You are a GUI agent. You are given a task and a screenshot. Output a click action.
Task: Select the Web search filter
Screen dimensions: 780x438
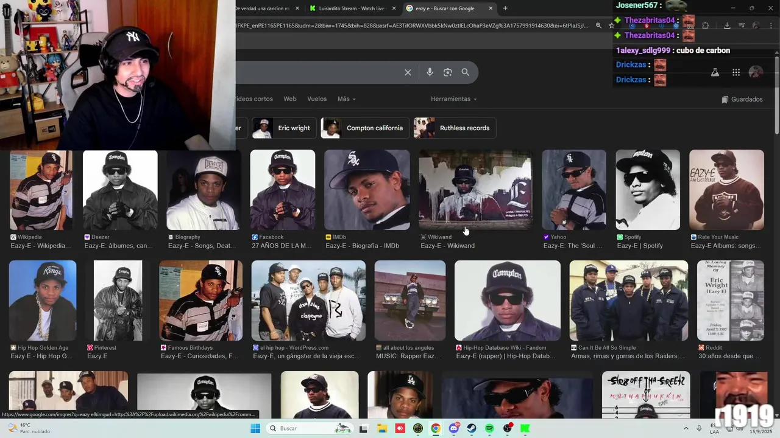pos(290,99)
